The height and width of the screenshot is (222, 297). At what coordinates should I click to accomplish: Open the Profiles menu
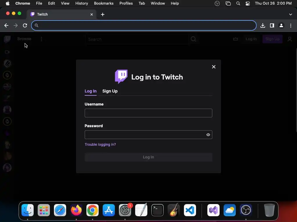[x=126, y=3]
